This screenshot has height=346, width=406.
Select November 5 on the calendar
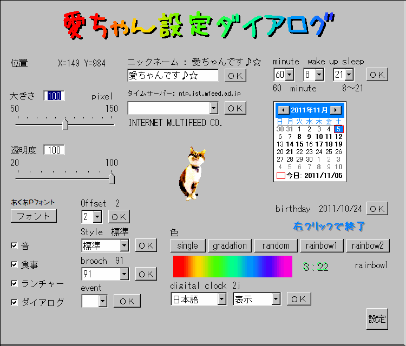coord(338,129)
